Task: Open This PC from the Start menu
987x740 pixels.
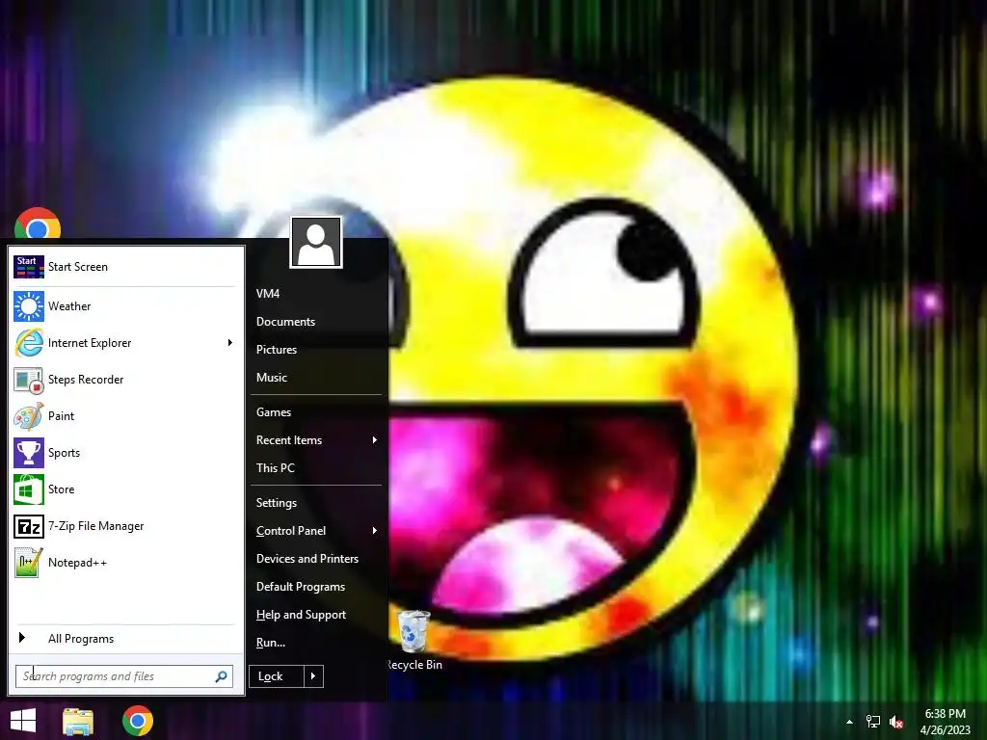Action: [x=276, y=468]
